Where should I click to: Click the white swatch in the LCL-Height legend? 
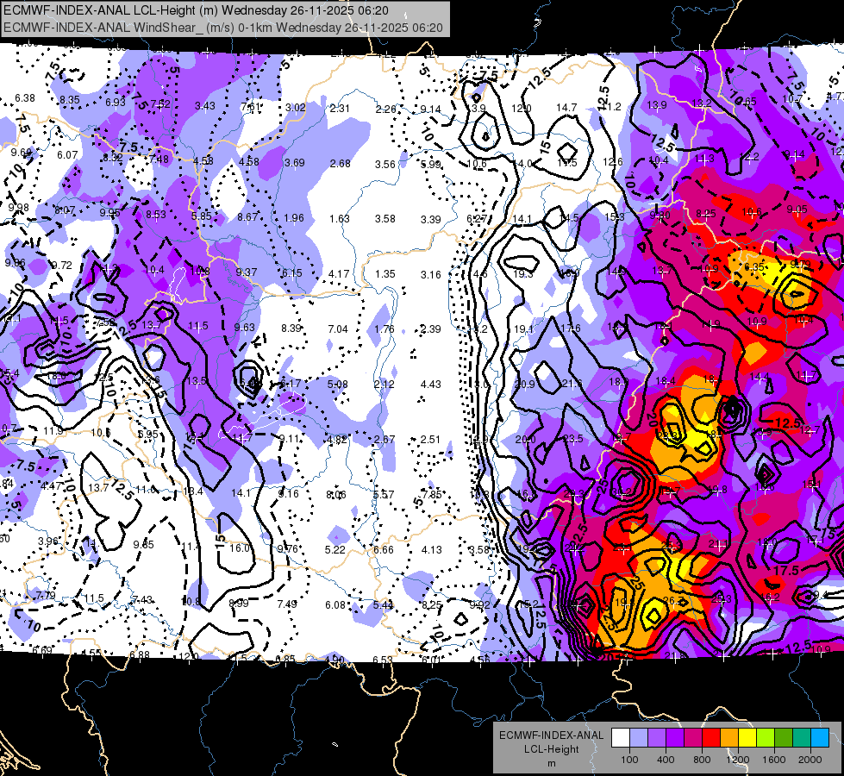point(621,738)
